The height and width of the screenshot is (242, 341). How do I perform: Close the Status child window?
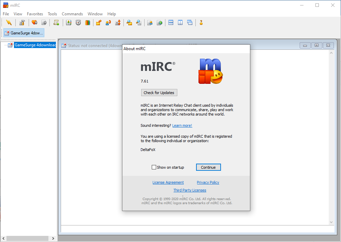point(328,45)
